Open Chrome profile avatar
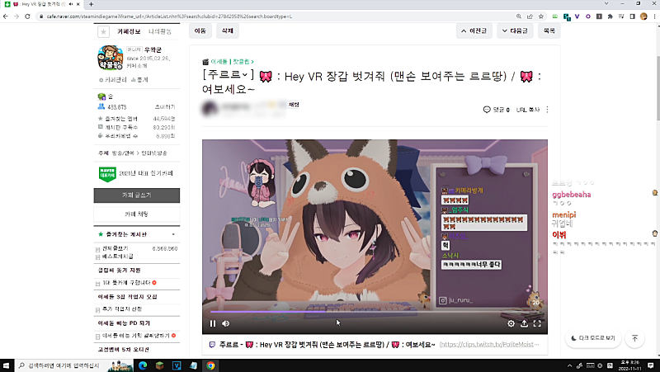This screenshot has height=372, width=660. click(x=643, y=16)
